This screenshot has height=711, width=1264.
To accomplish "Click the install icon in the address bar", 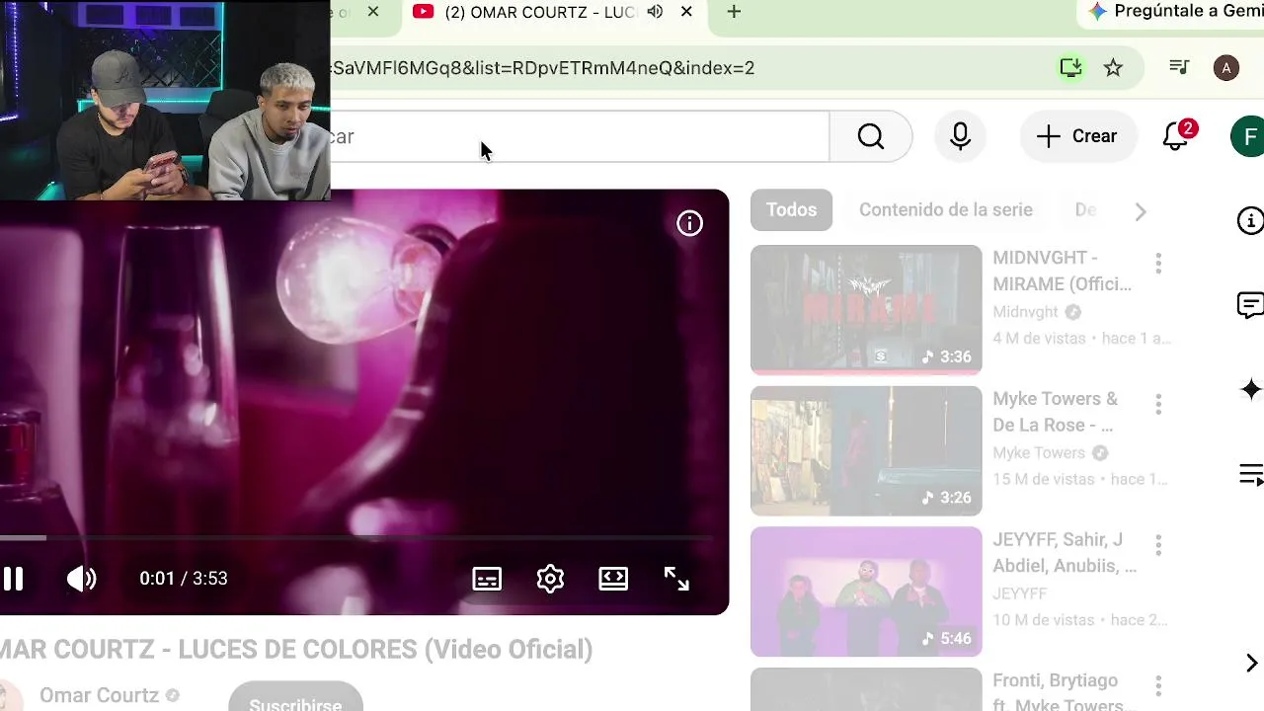I will click(1071, 68).
